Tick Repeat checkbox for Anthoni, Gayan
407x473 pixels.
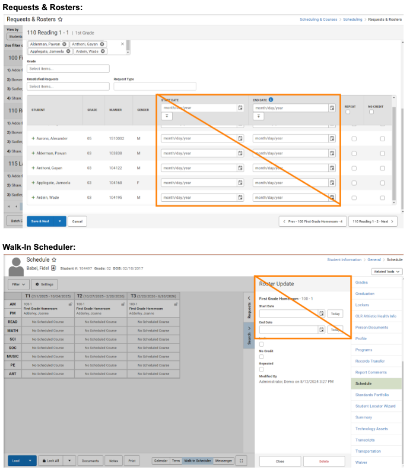click(x=354, y=168)
